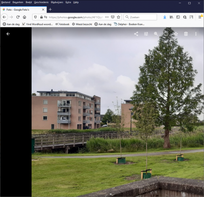Open the Firefox hamburger menu
The height and width of the screenshot is (197, 204).
click(x=200, y=17)
